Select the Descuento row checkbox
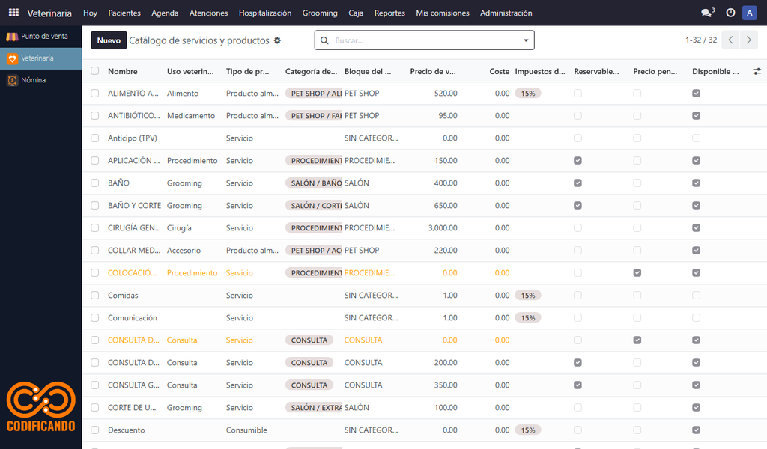The width and height of the screenshot is (767, 449). [x=95, y=430]
